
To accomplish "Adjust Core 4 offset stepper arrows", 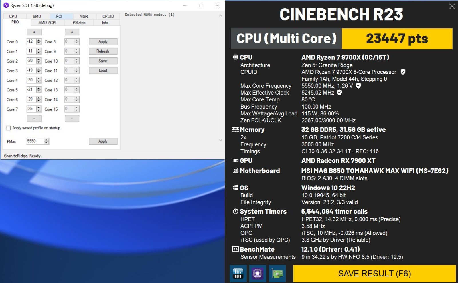I will (39, 80).
